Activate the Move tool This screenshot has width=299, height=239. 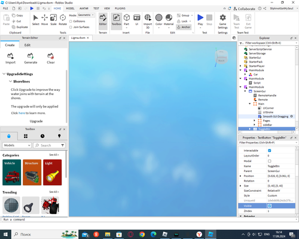click(44, 20)
